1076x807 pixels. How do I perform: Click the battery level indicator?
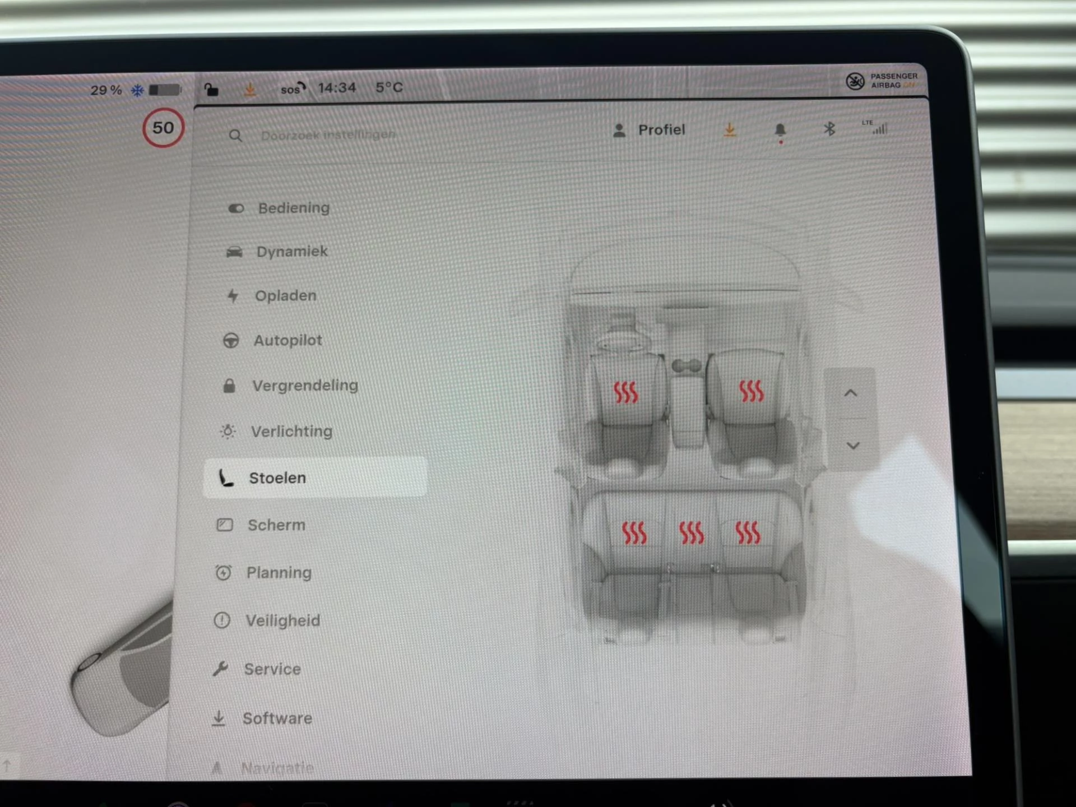[x=163, y=89]
